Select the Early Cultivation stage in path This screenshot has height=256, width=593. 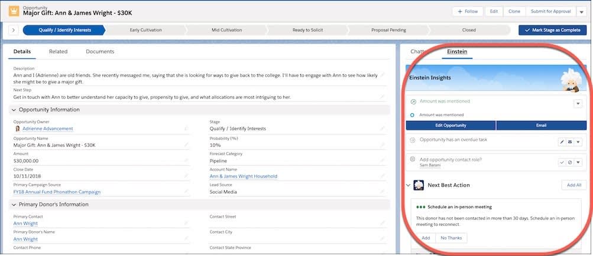[145, 30]
